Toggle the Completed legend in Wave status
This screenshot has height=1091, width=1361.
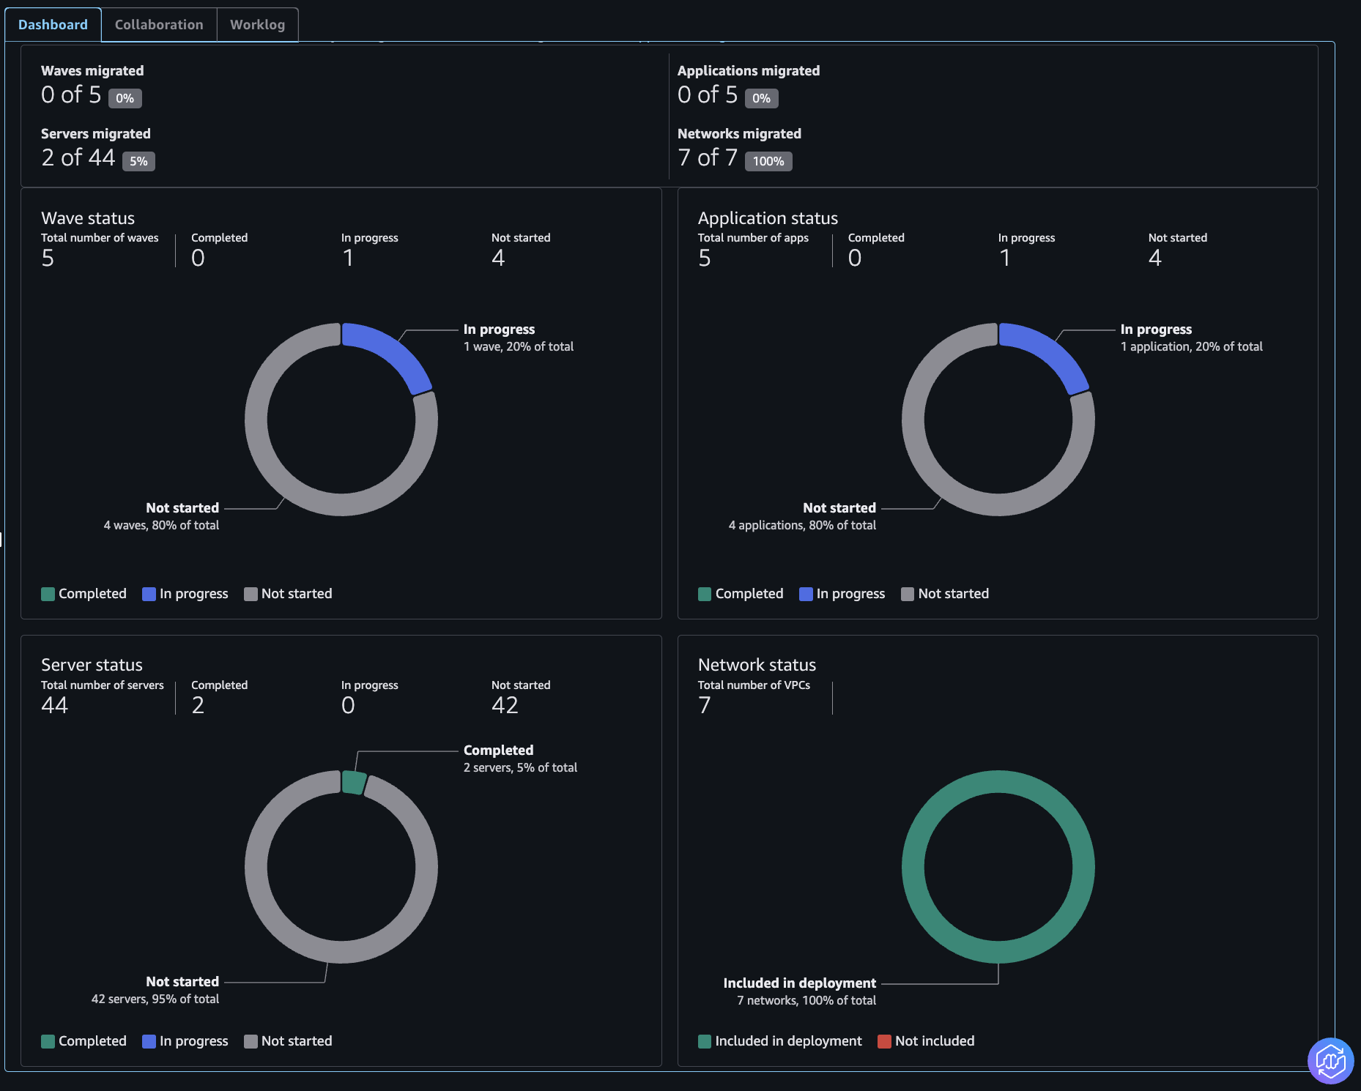(84, 593)
